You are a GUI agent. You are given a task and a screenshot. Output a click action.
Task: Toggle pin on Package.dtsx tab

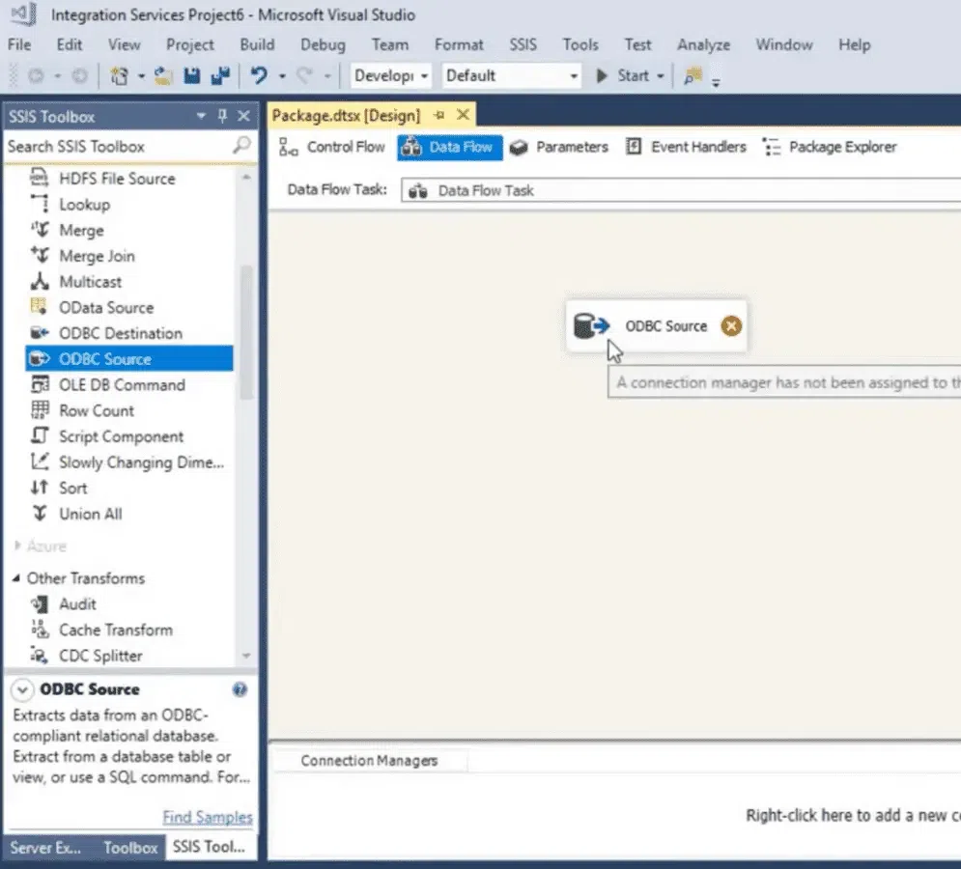438,115
